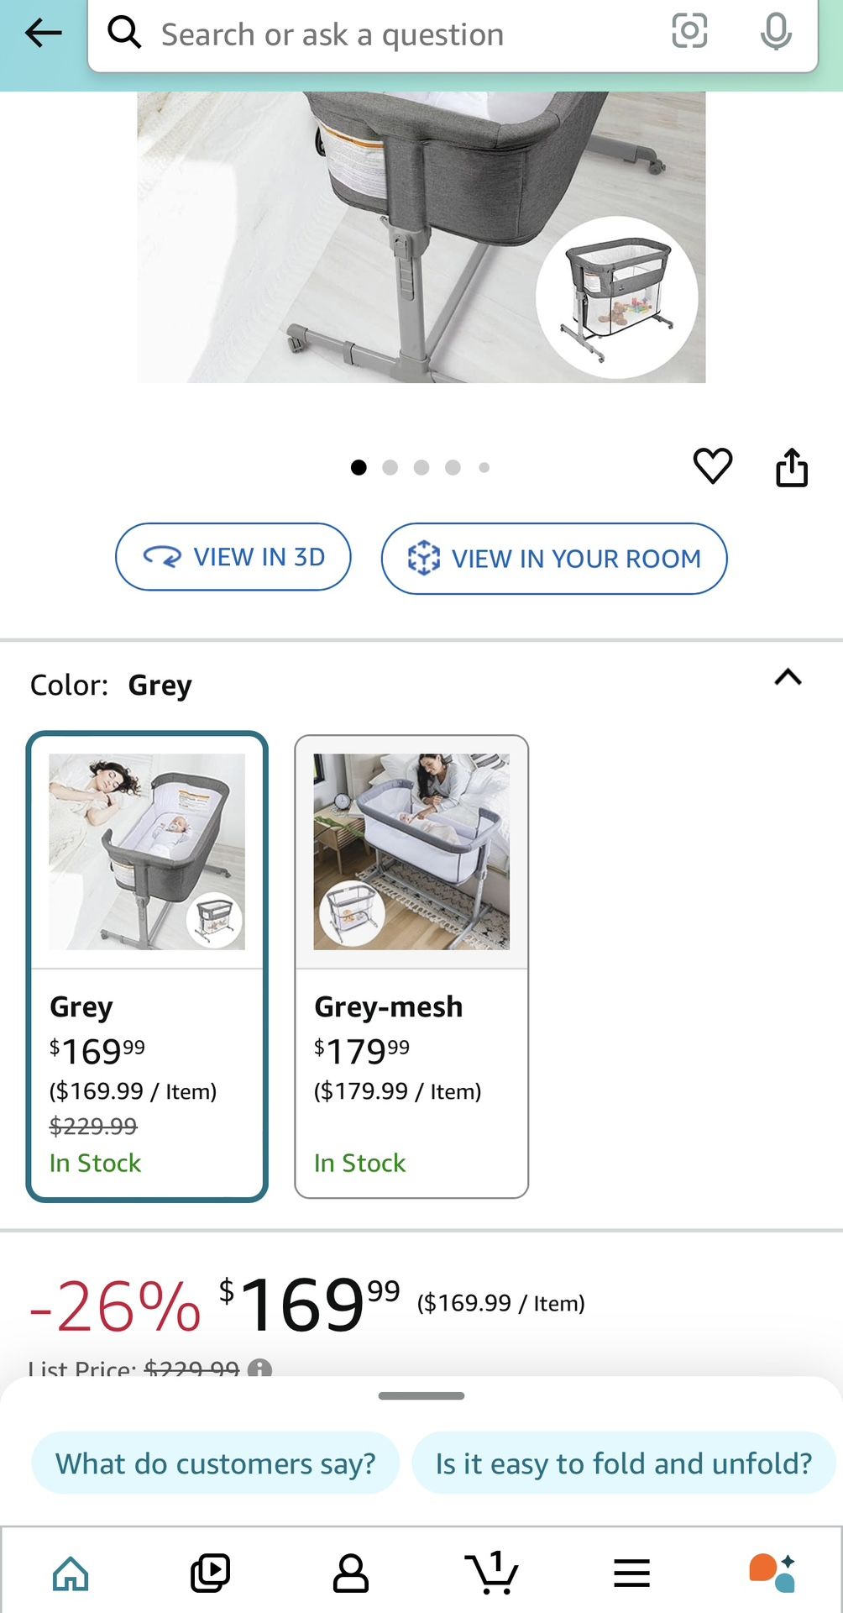This screenshot has width=843, height=1613.
Task: Ask "What do customers say?"
Action: [215, 1463]
